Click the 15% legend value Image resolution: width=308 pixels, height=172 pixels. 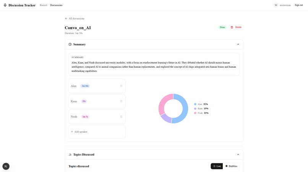tap(206, 109)
